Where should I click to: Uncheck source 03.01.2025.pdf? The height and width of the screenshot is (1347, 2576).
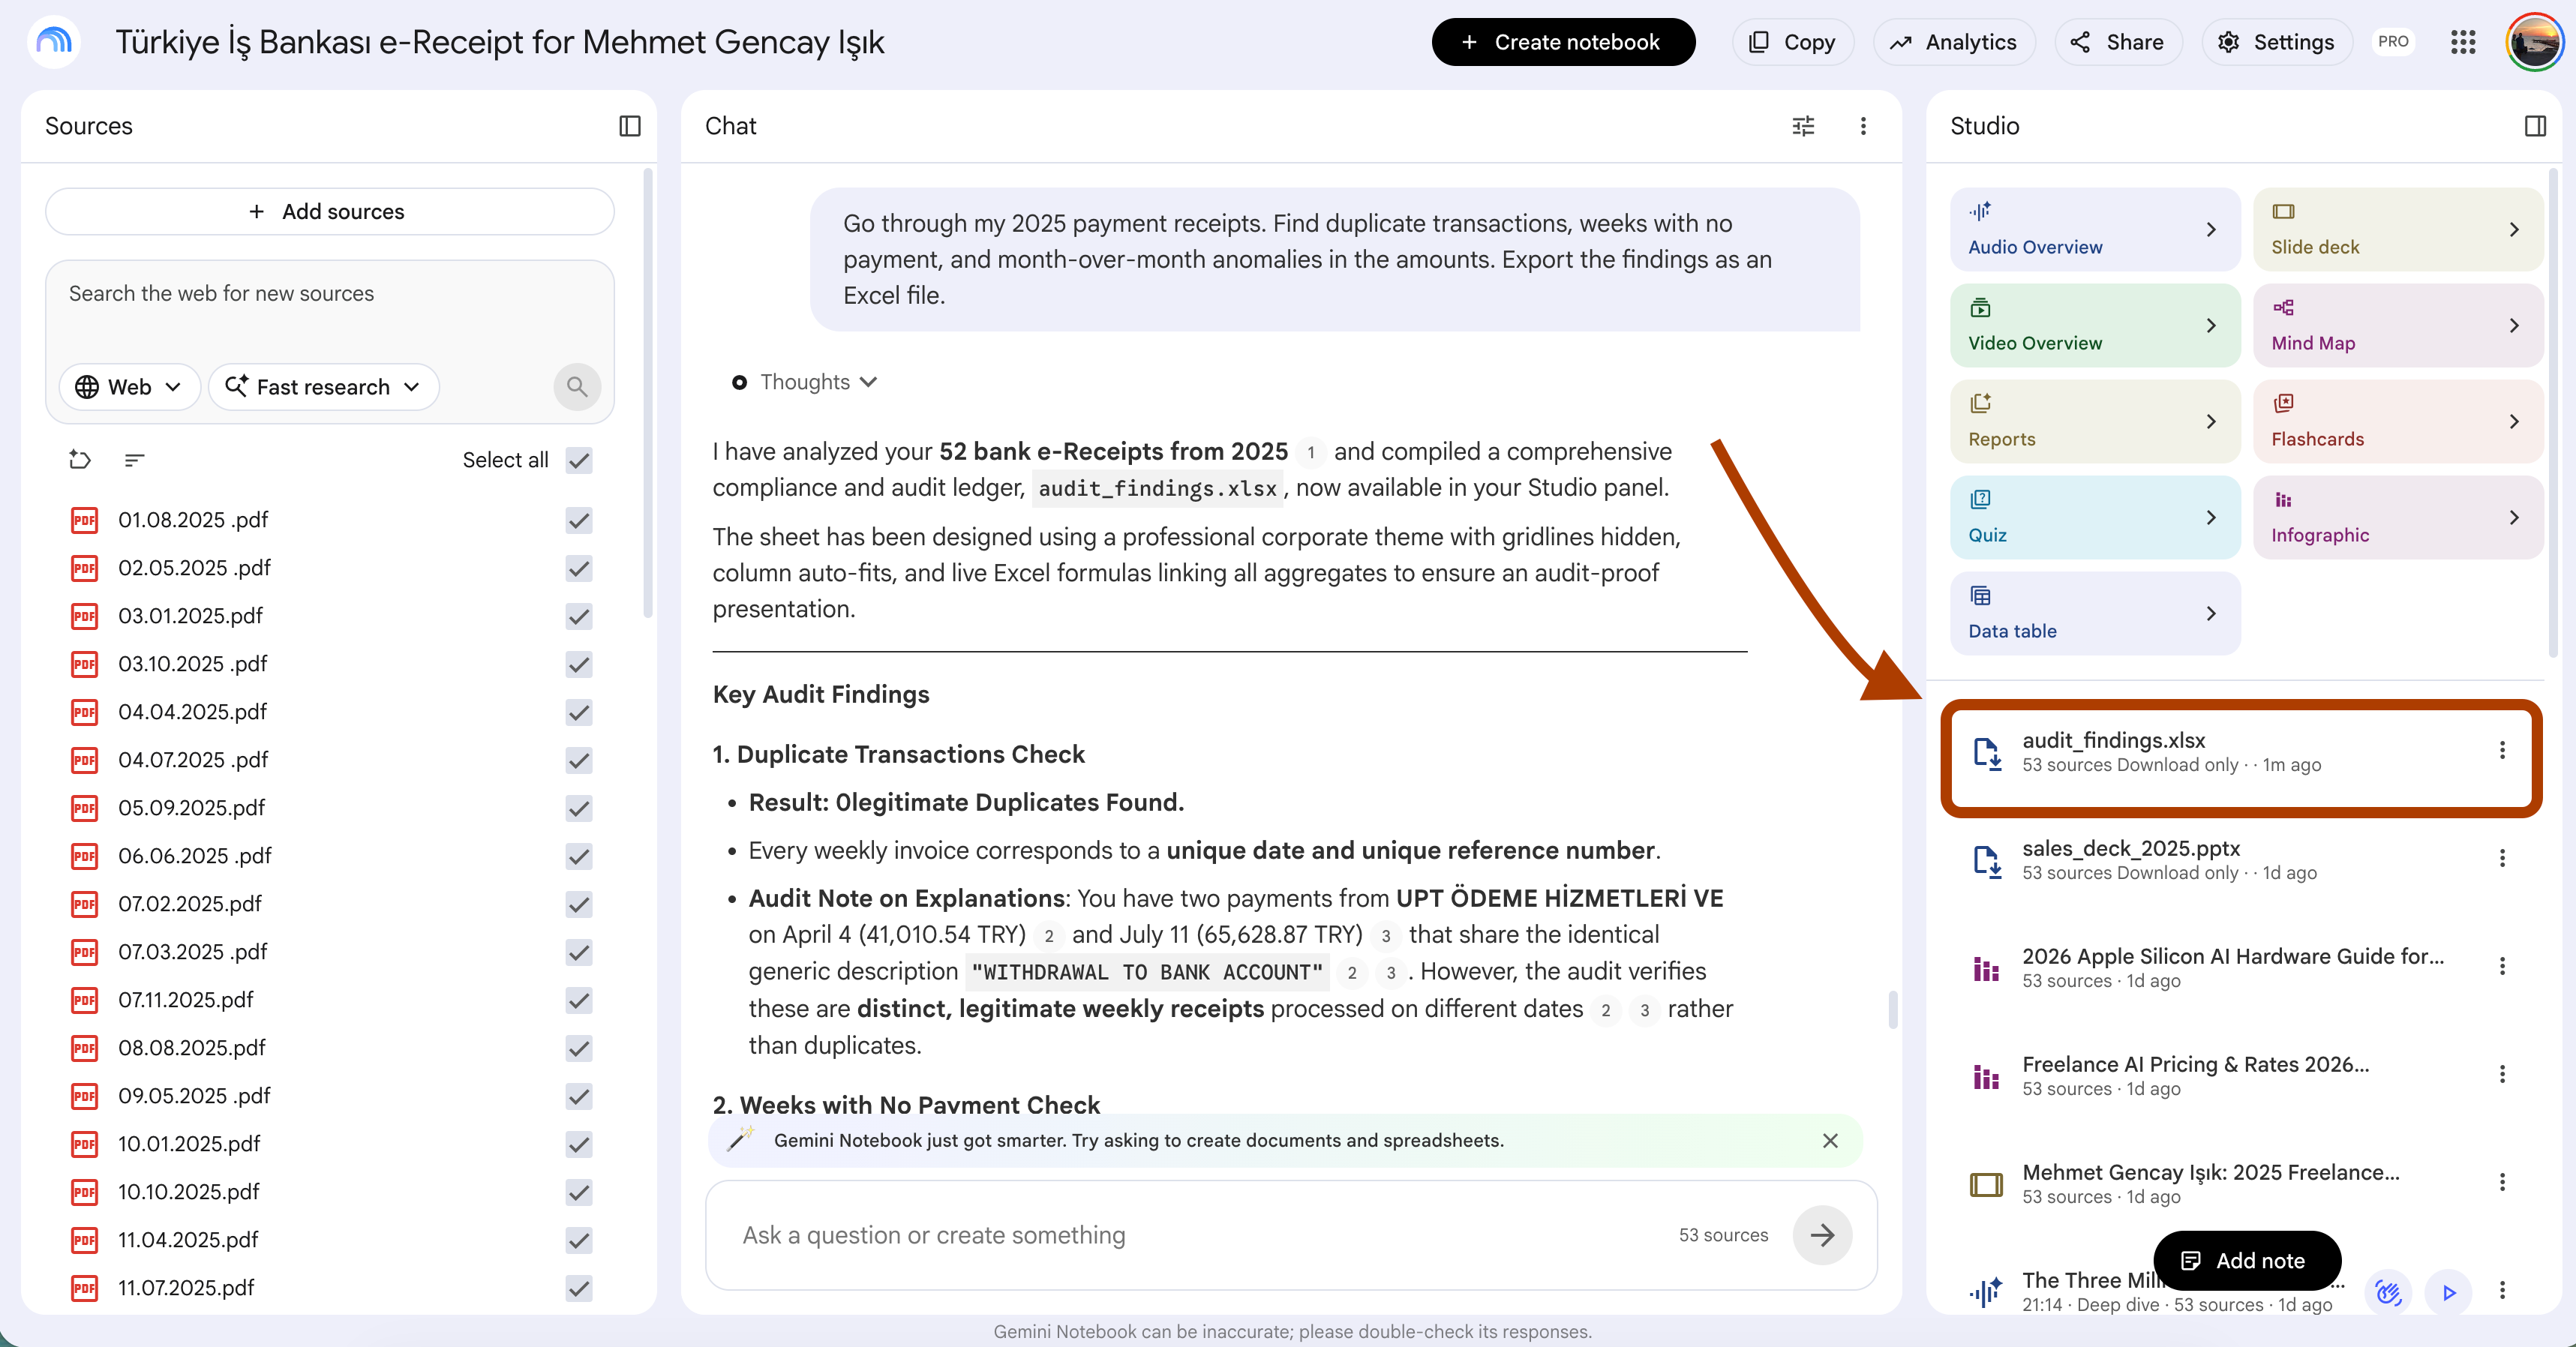pyautogui.click(x=579, y=616)
